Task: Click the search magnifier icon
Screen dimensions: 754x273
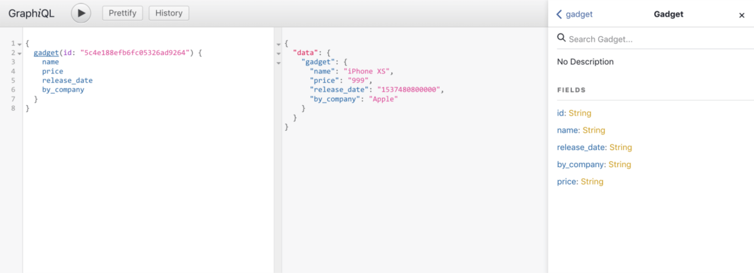Action: tap(561, 37)
